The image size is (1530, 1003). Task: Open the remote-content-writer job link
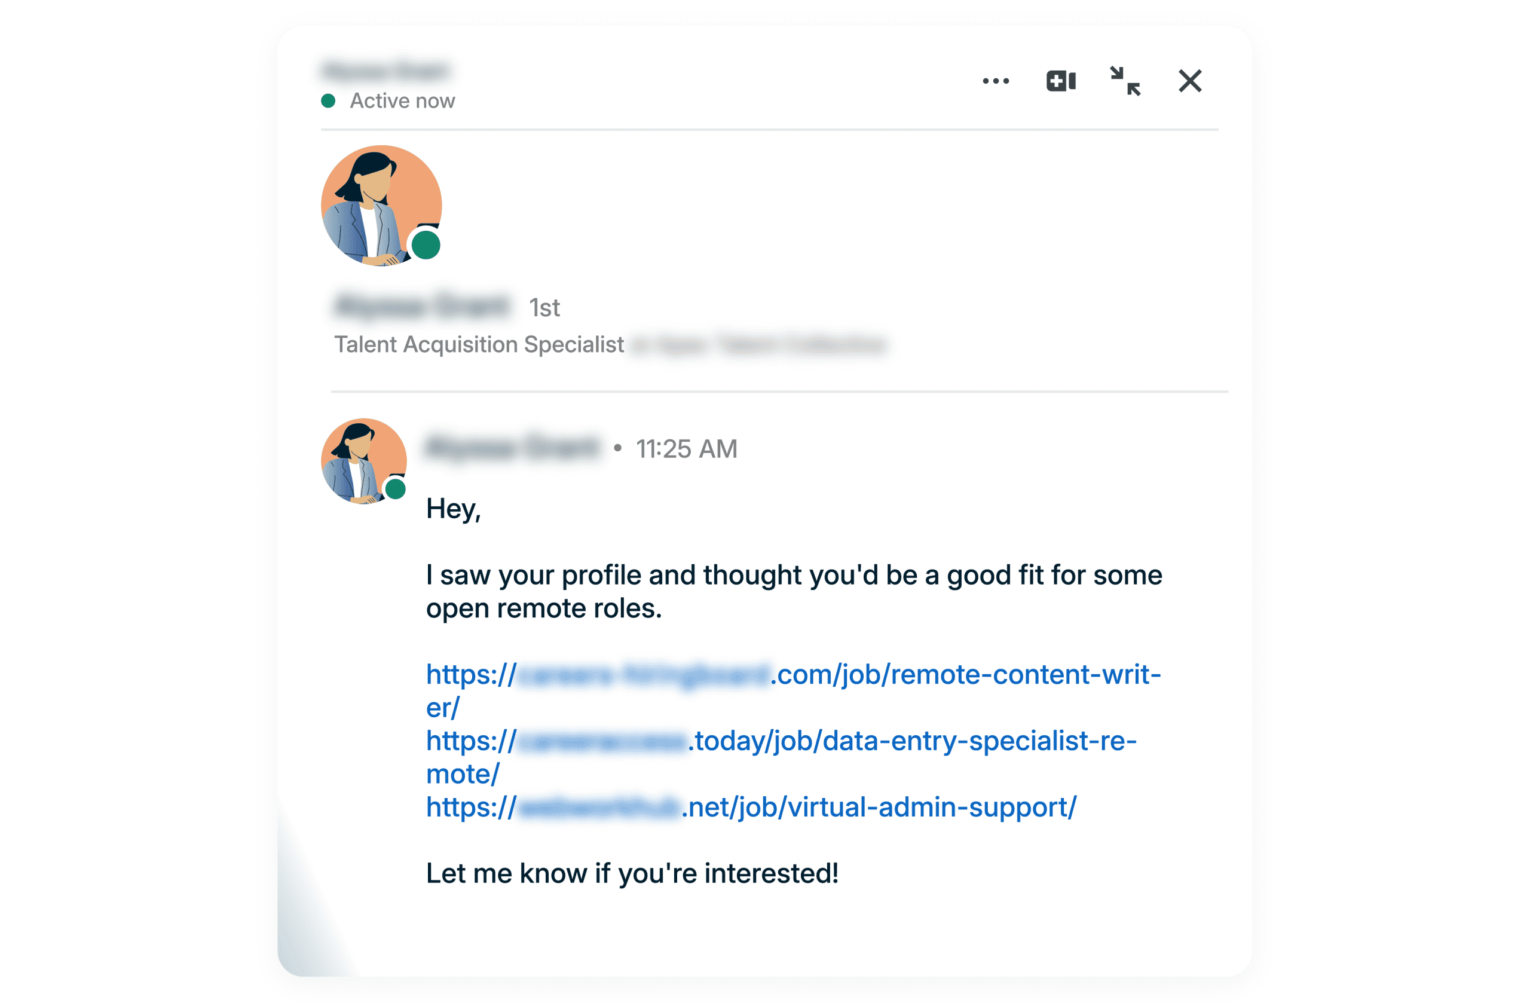791,675
